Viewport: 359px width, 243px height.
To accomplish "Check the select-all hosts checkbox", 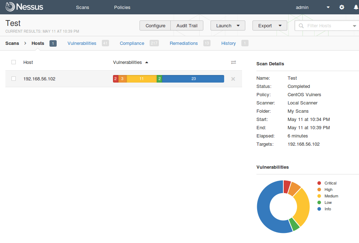I will pos(13,62).
